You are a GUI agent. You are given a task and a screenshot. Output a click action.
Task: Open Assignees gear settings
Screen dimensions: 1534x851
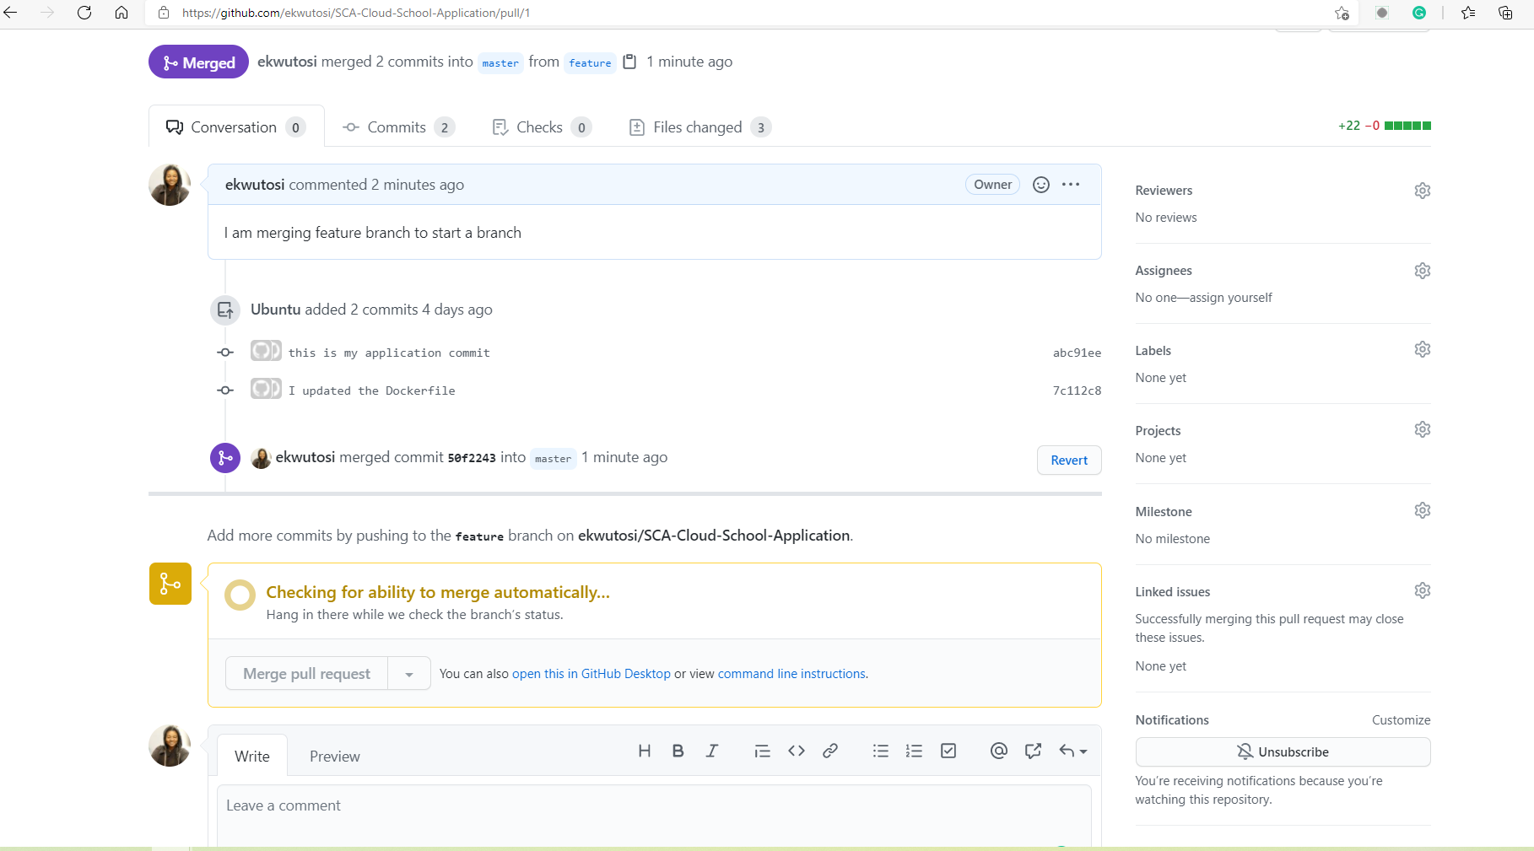pos(1423,271)
